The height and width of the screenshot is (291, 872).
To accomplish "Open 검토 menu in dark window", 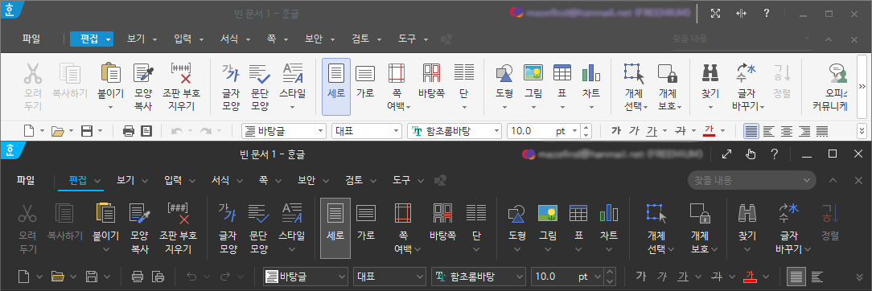I will [360, 180].
